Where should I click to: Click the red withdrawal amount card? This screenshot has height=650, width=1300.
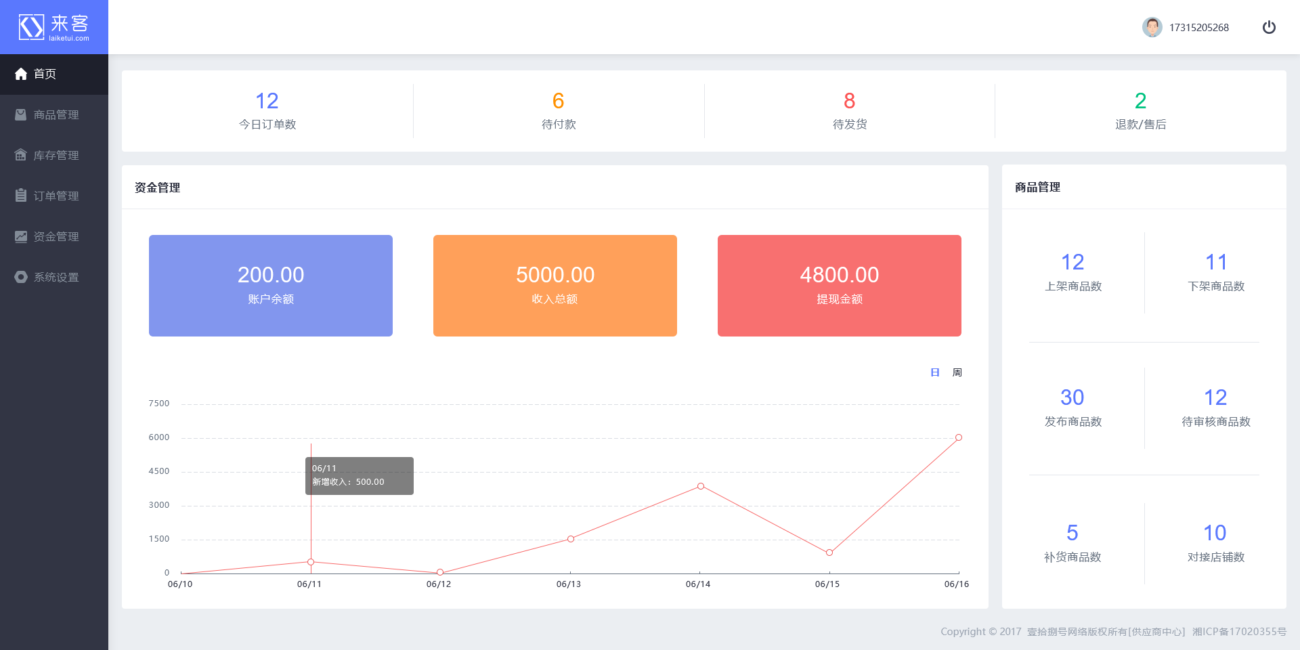pos(840,286)
